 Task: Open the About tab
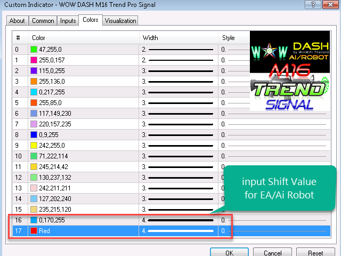(17, 21)
